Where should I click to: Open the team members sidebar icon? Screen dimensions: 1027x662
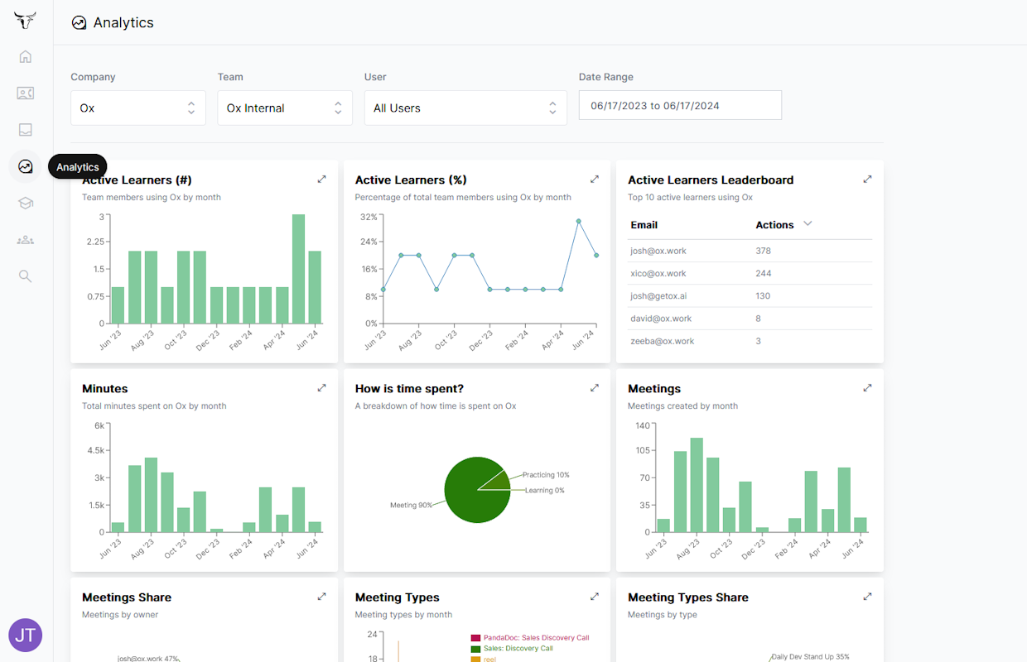click(26, 240)
